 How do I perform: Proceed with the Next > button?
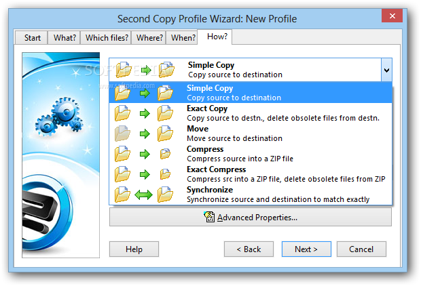click(306, 249)
